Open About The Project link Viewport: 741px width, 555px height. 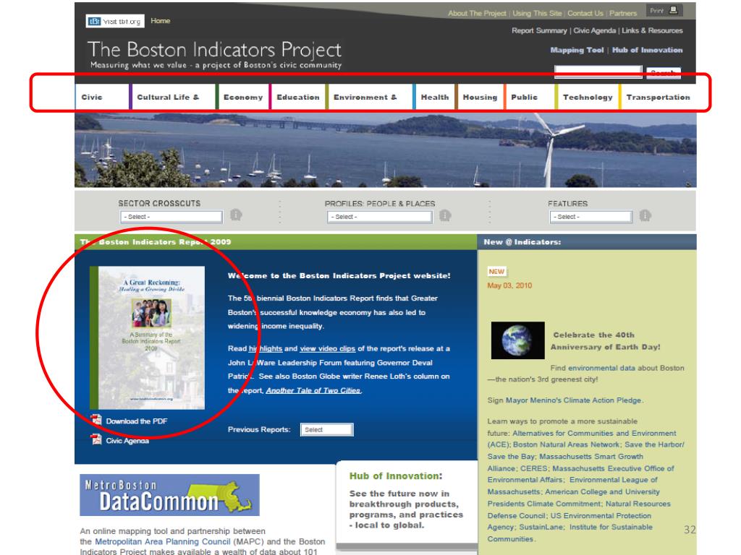(477, 13)
